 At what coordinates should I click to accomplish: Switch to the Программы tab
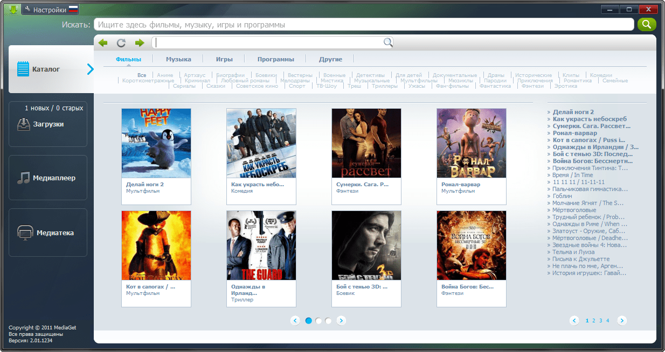pos(276,59)
